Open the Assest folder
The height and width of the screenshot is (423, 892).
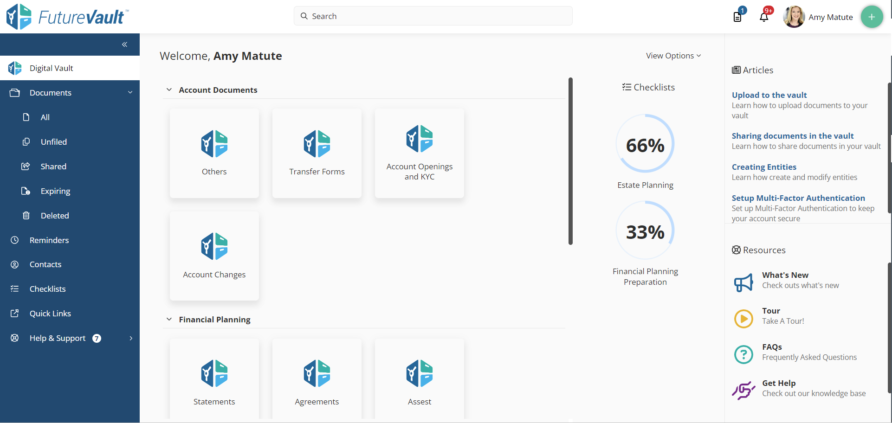[420, 379]
